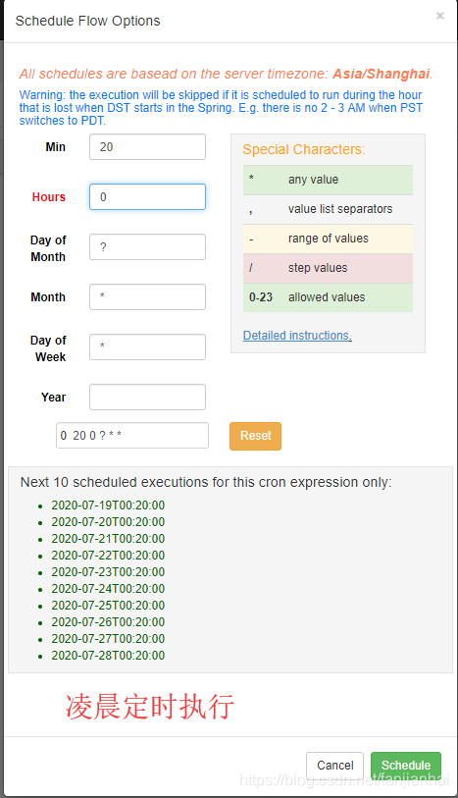Click the Asia/Shanghai timezone text
This screenshot has height=798, width=458.
382,74
